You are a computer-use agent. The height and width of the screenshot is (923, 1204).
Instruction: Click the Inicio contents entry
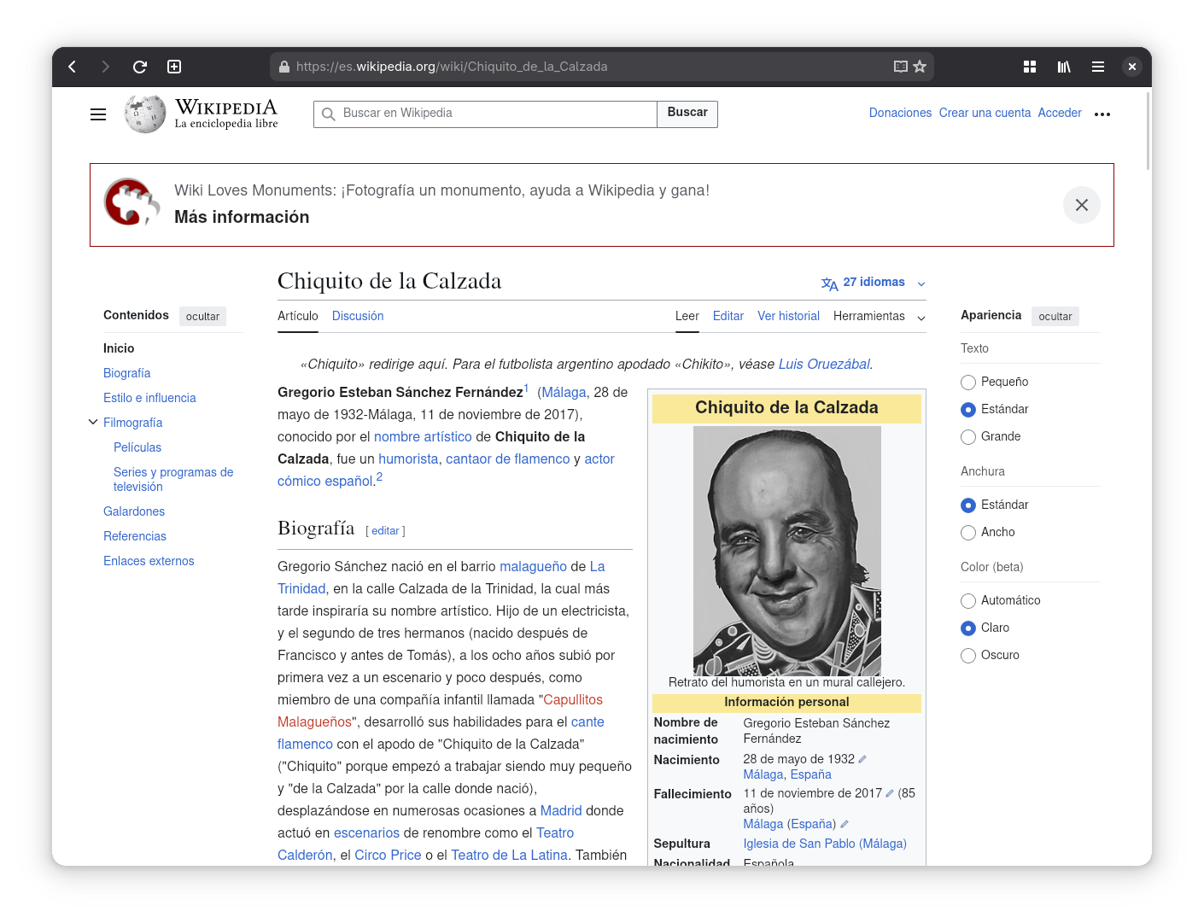click(x=119, y=348)
